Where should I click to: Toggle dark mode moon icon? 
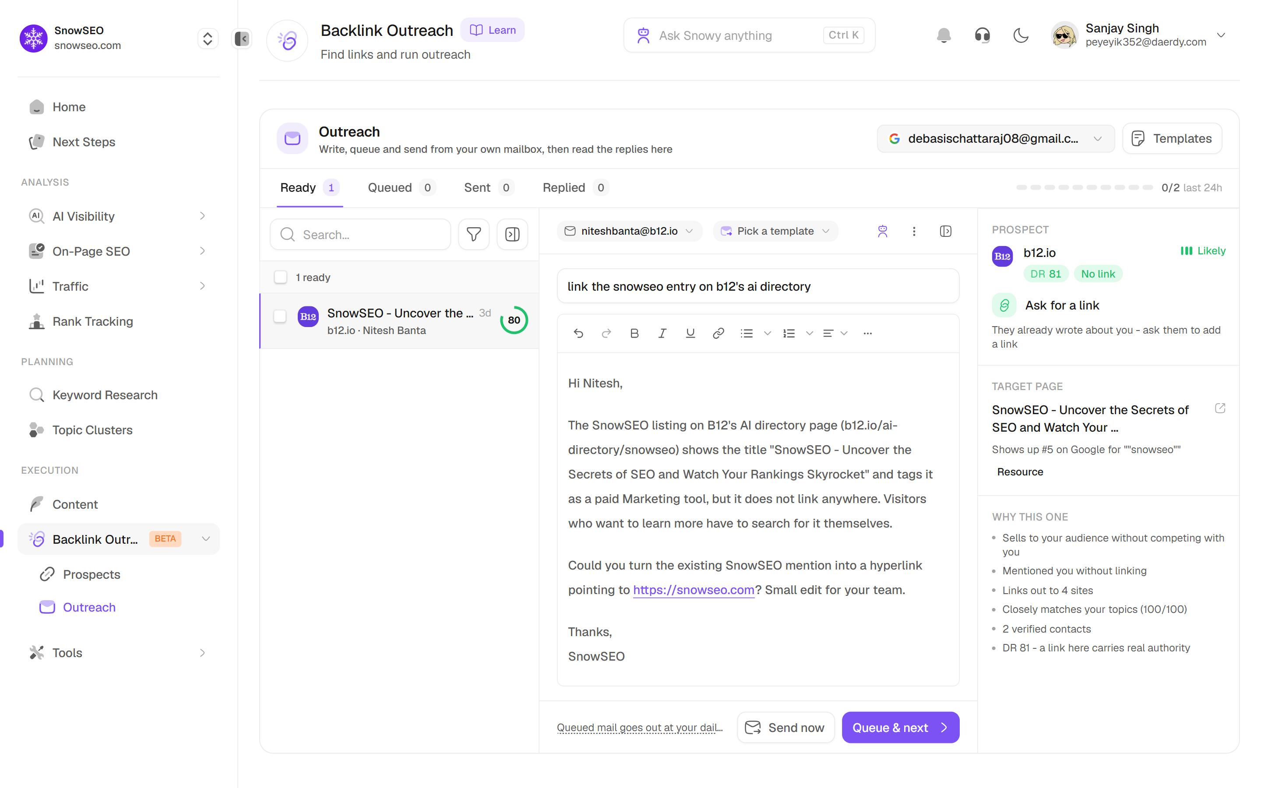(1021, 35)
